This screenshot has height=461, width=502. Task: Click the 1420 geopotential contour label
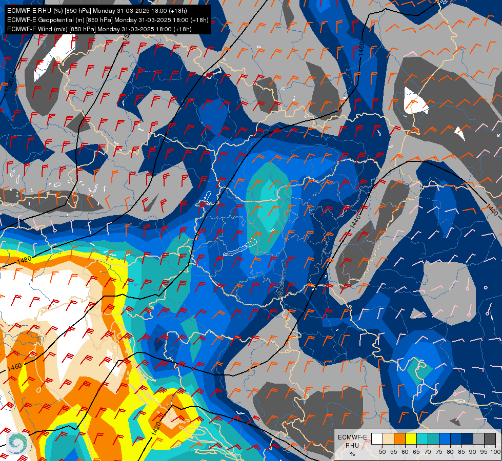coord(155,428)
